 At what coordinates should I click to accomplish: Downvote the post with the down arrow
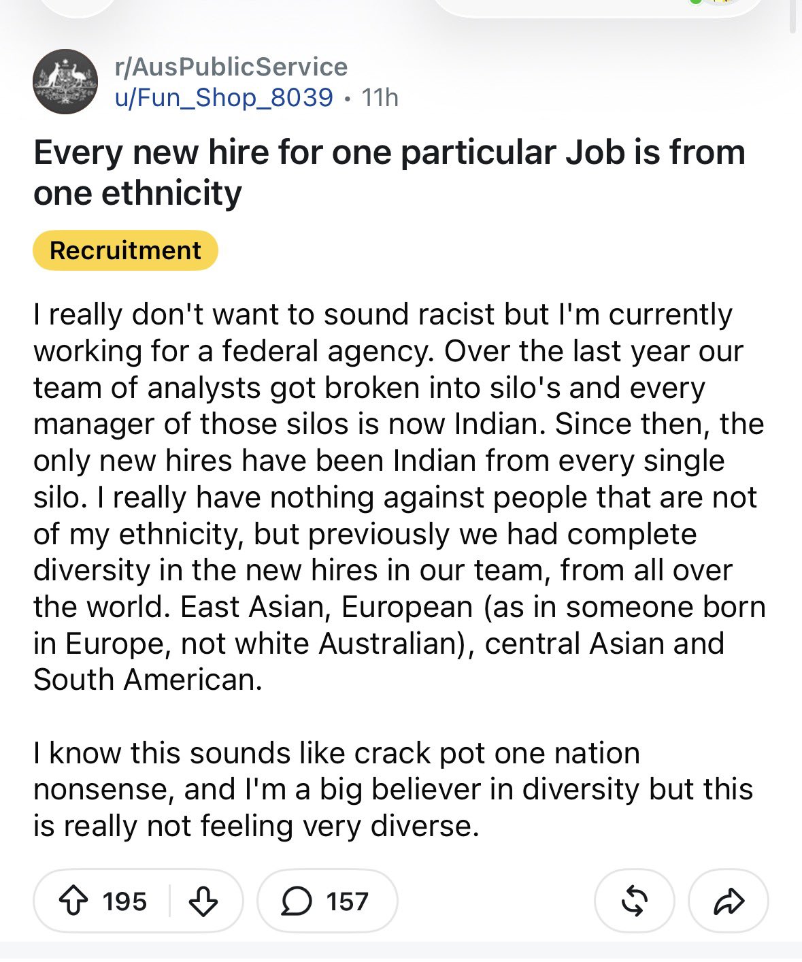click(x=202, y=901)
